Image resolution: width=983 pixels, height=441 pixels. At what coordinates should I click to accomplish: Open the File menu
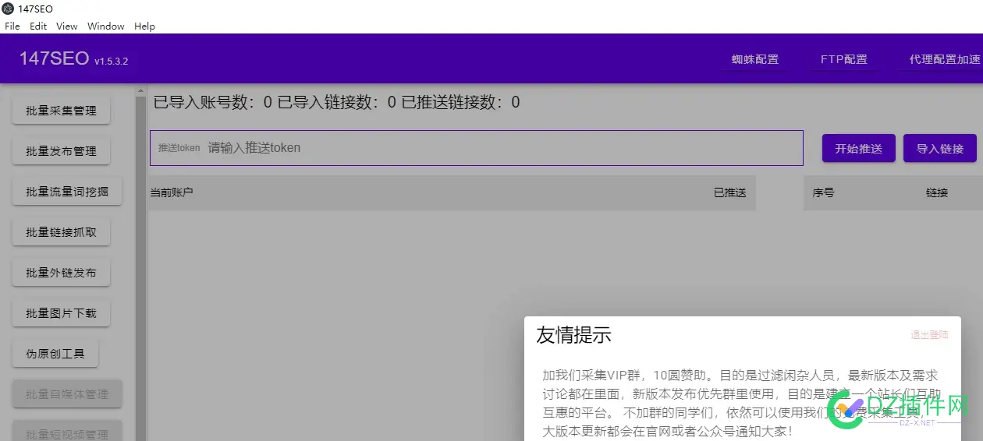coord(12,26)
